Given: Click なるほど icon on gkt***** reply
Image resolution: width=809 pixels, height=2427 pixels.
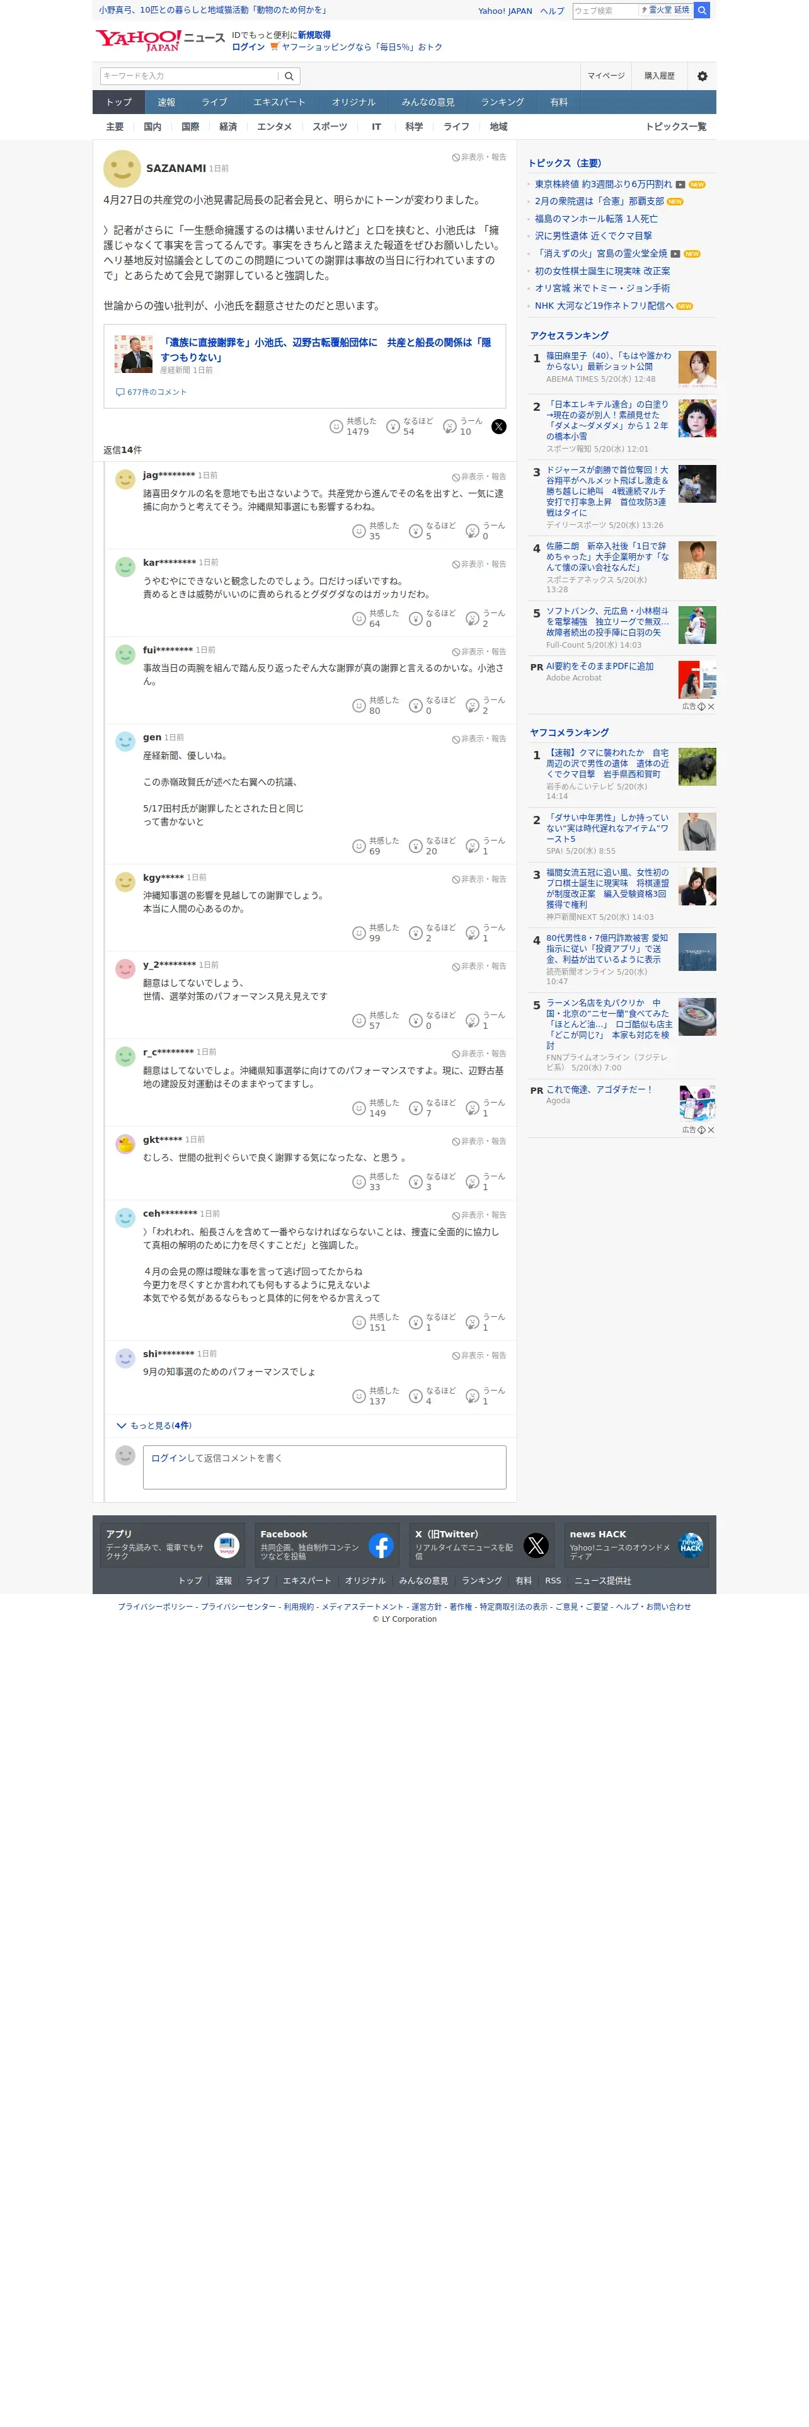Looking at the screenshot, I should click(x=415, y=1183).
